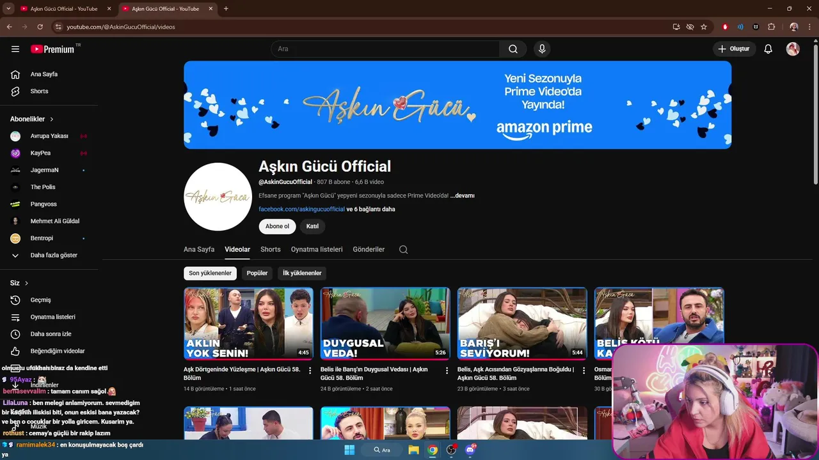
Task: Click the Ara search field
Action: coord(385,49)
